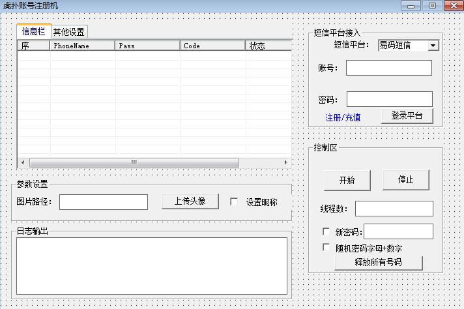This screenshot has width=464, height=309.
Task: Close the 虎扑账号注册机 window
Action: click(454, 6)
